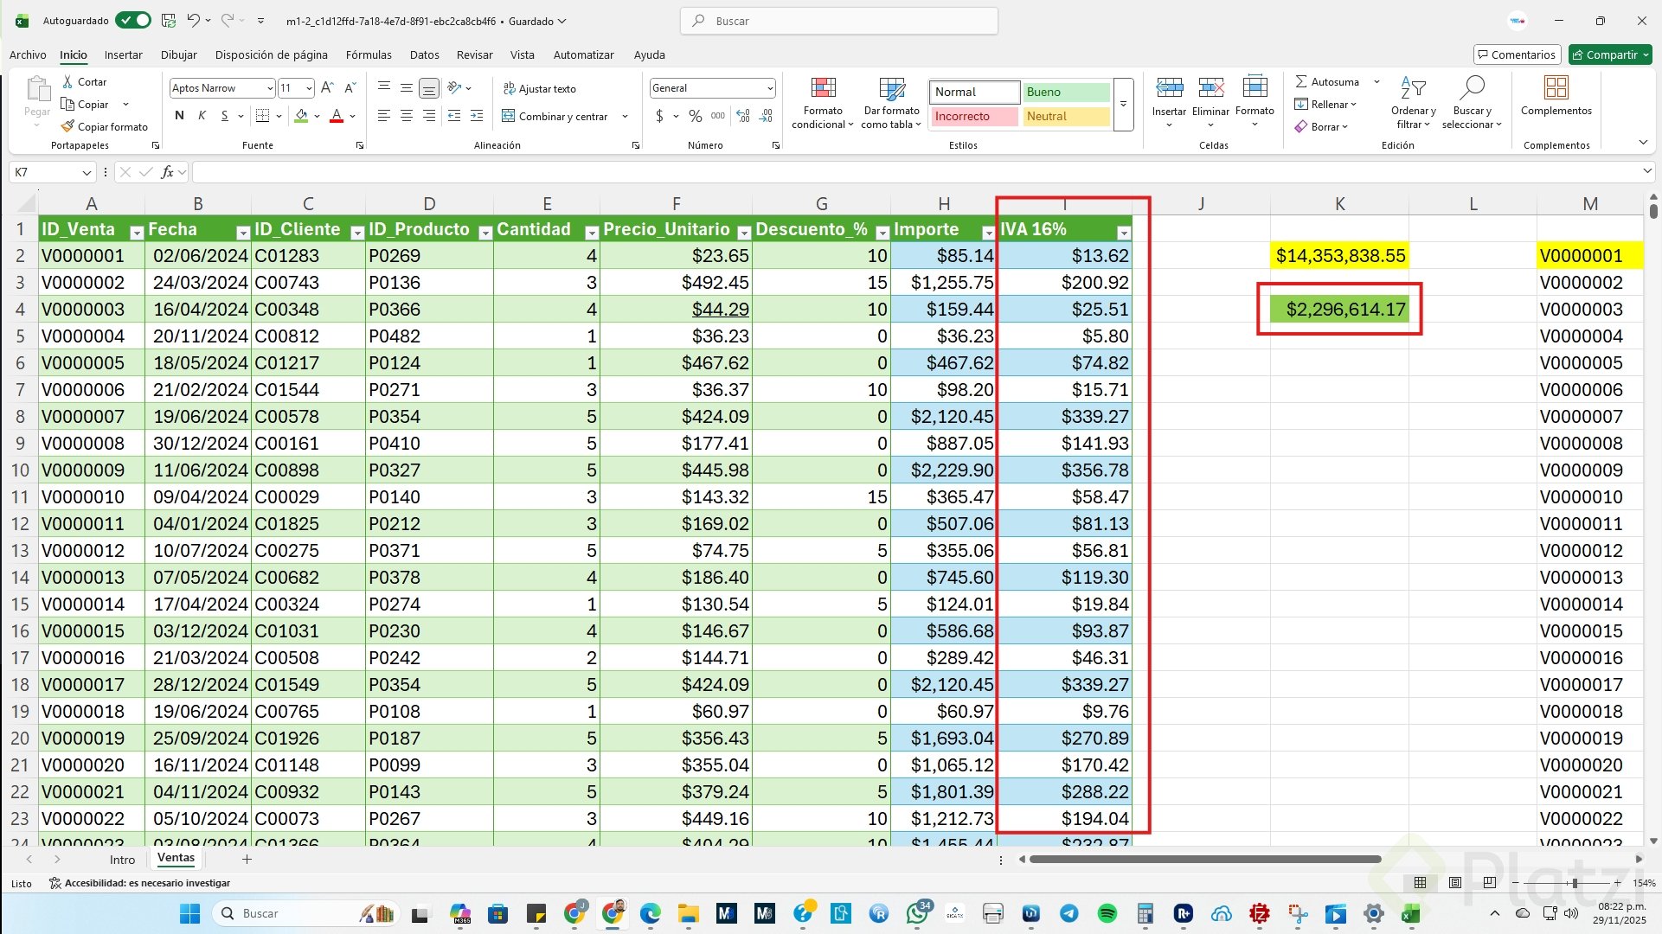Click the Complementos icon

pos(1556,89)
